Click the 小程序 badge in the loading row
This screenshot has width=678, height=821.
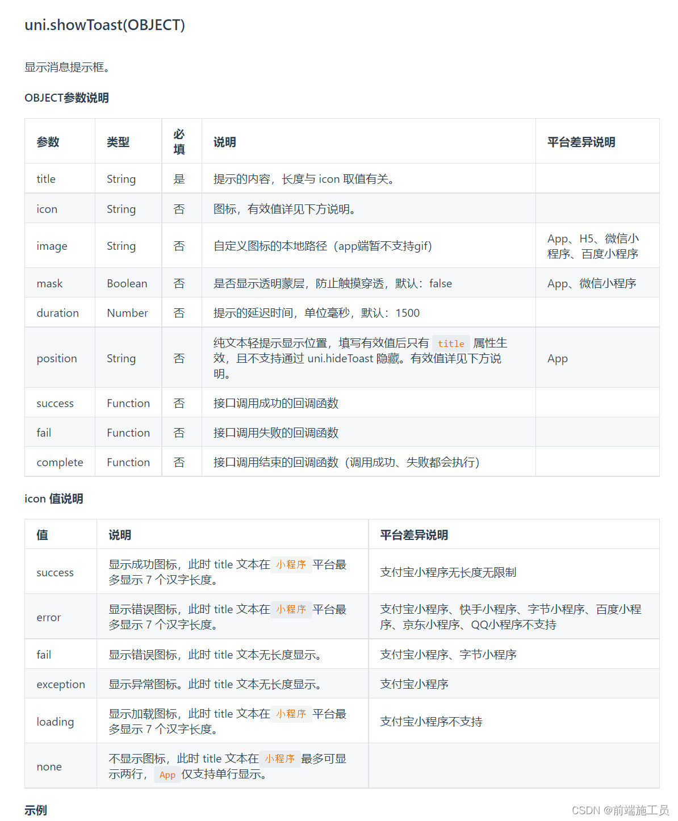coord(291,714)
